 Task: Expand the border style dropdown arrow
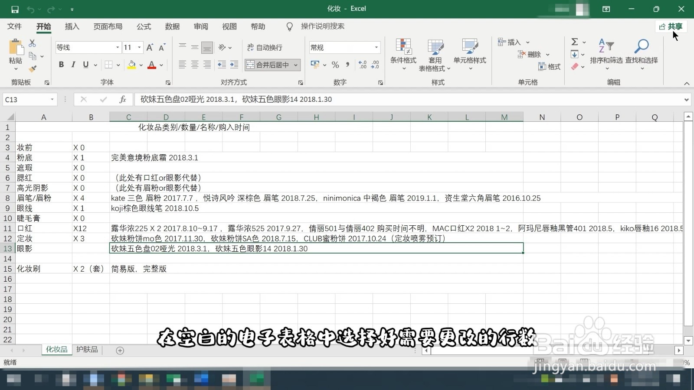(118, 65)
